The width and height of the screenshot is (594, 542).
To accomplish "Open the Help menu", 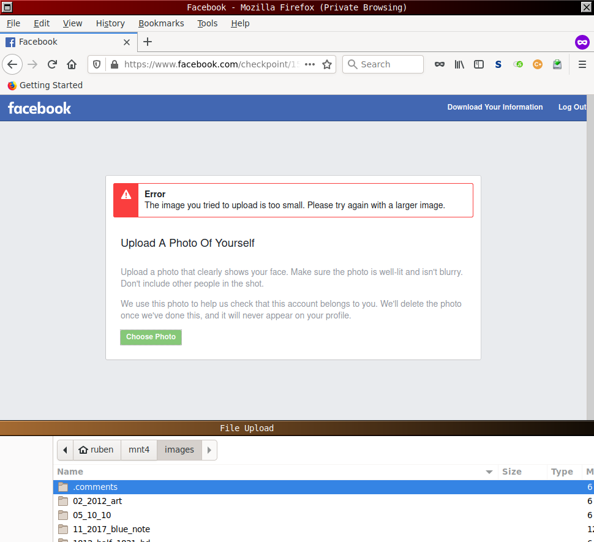I will tap(240, 23).
